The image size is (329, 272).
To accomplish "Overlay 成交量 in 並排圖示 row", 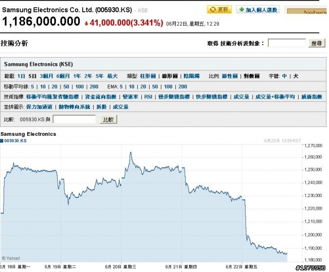I will [x=121, y=107].
